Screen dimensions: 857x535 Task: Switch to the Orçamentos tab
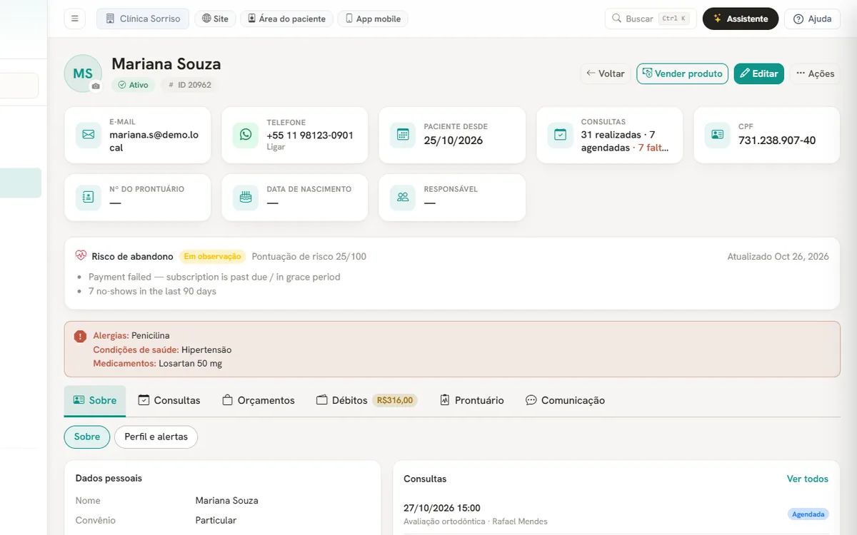click(x=259, y=400)
